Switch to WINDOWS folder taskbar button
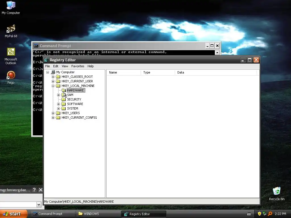This screenshot has height=218, width=291. pos(98,214)
